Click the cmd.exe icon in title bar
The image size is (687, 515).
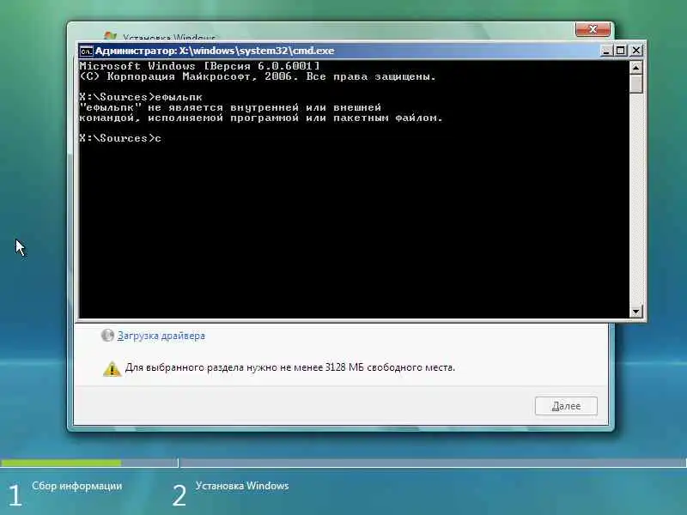(x=86, y=51)
